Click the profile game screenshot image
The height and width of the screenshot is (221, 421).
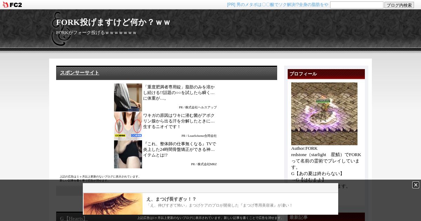[x=324, y=114]
